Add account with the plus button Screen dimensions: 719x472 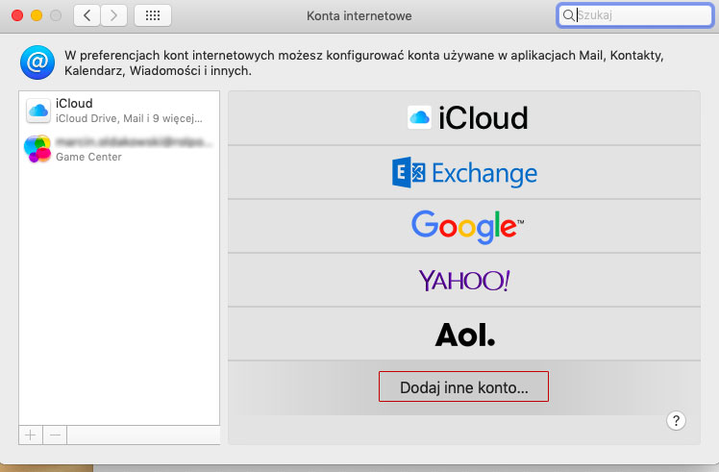point(31,435)
